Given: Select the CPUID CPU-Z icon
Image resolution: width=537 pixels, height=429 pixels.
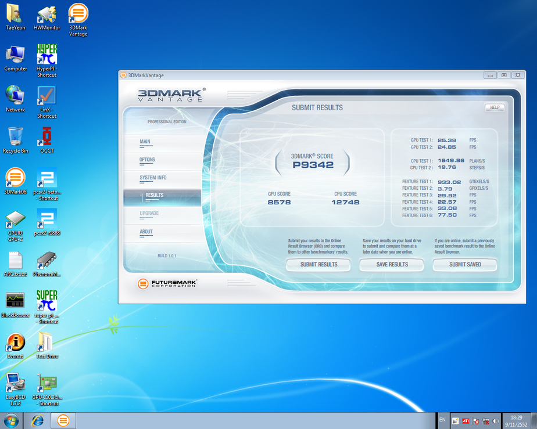Looking at the screenshot, I should click(16, 219).
